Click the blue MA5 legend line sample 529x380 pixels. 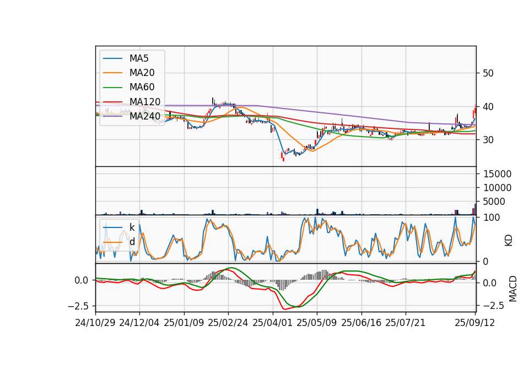pyautogui.click(x=112, y=58)
